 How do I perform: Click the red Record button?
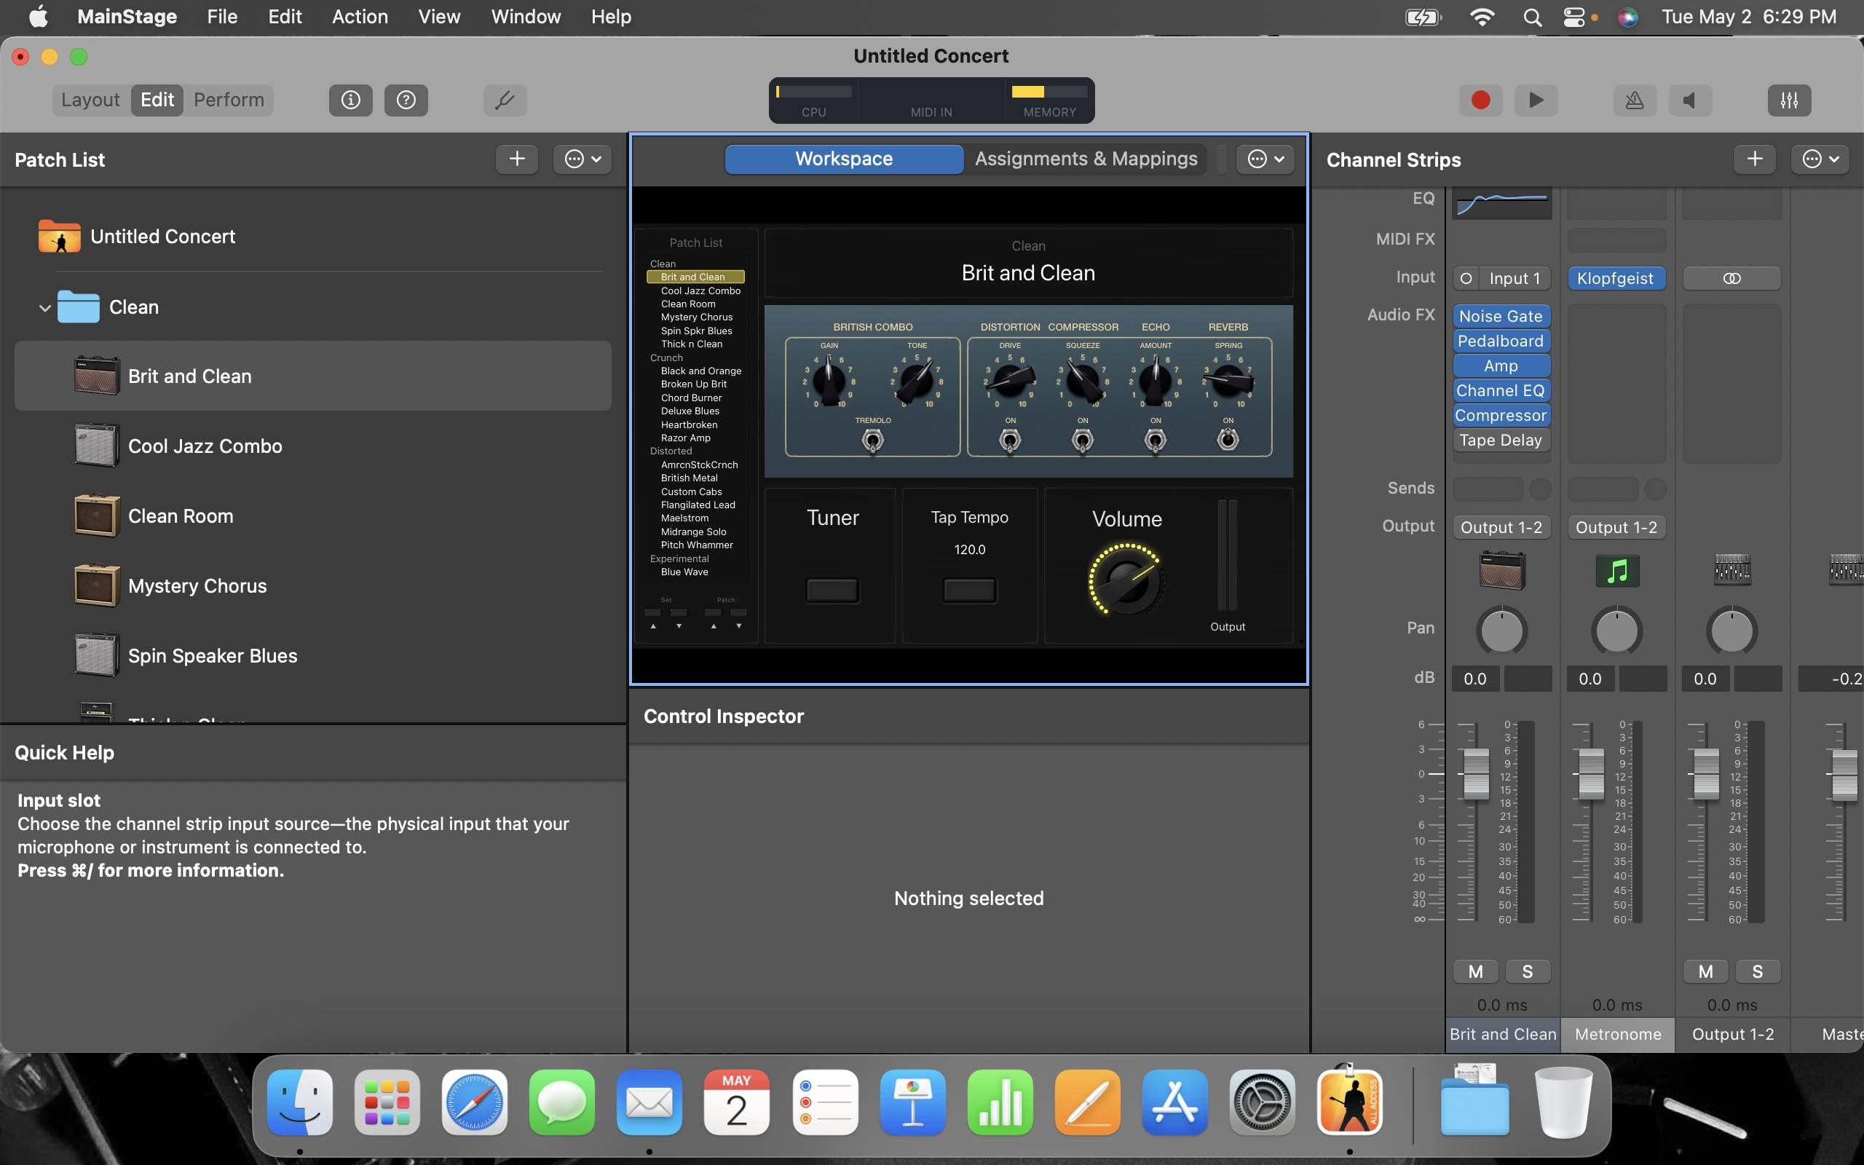1480,100
